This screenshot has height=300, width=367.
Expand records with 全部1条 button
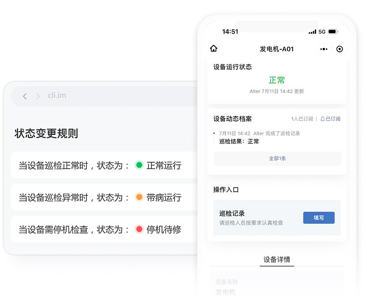click(x=277, y=158)
